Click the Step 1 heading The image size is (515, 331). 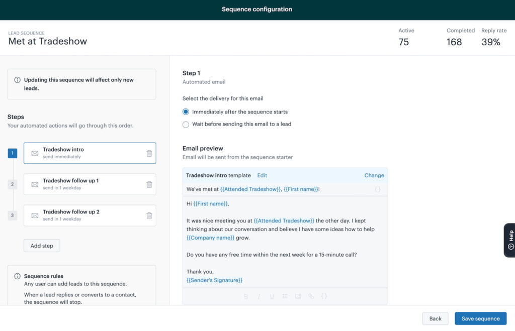(191, 73)
